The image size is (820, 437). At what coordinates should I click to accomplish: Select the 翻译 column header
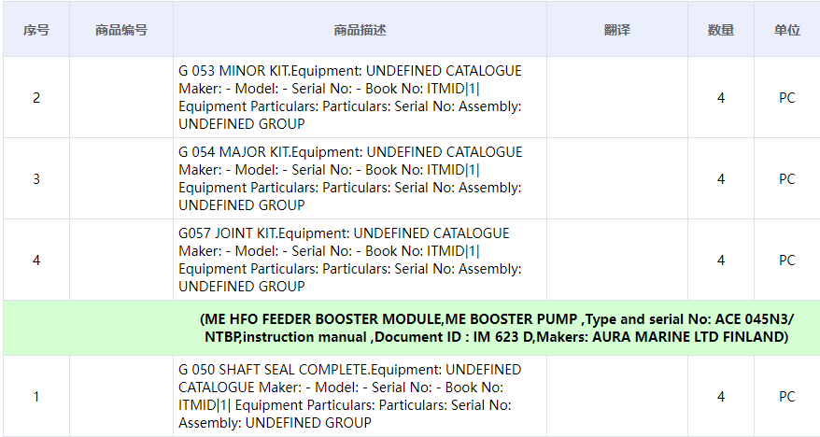coord(617,30)
